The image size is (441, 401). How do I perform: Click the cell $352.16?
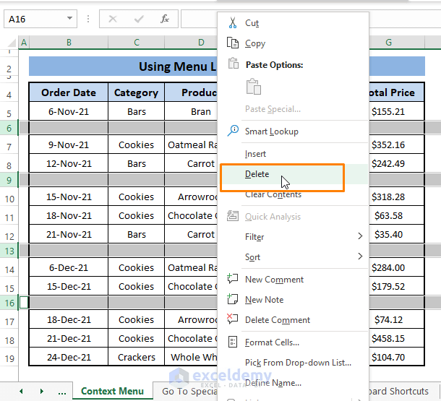(396, 145)
